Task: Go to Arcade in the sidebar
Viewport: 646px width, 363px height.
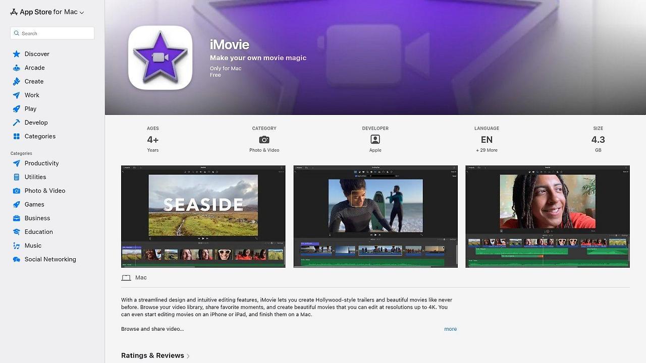Action: coord(35,68)
